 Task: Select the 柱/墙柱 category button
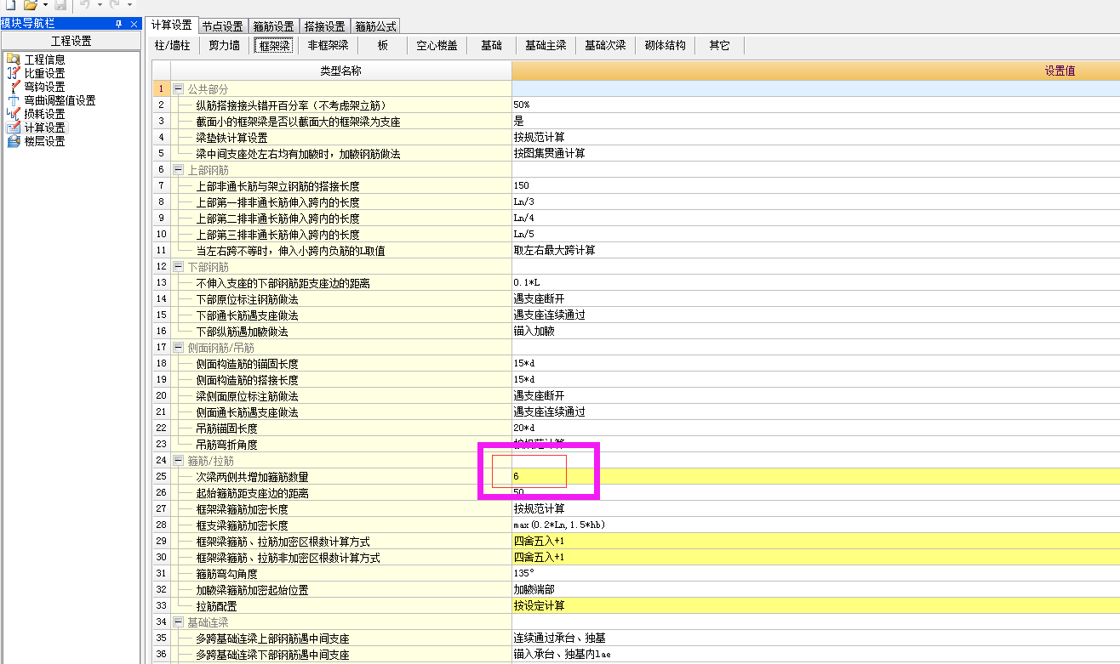[174, 45]
